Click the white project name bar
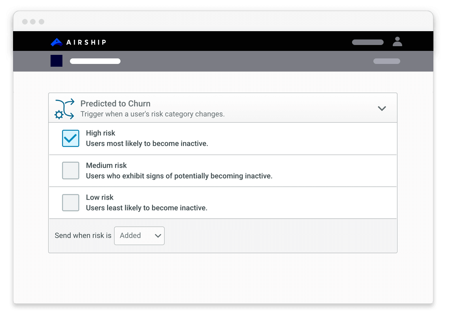 (95, 61)
